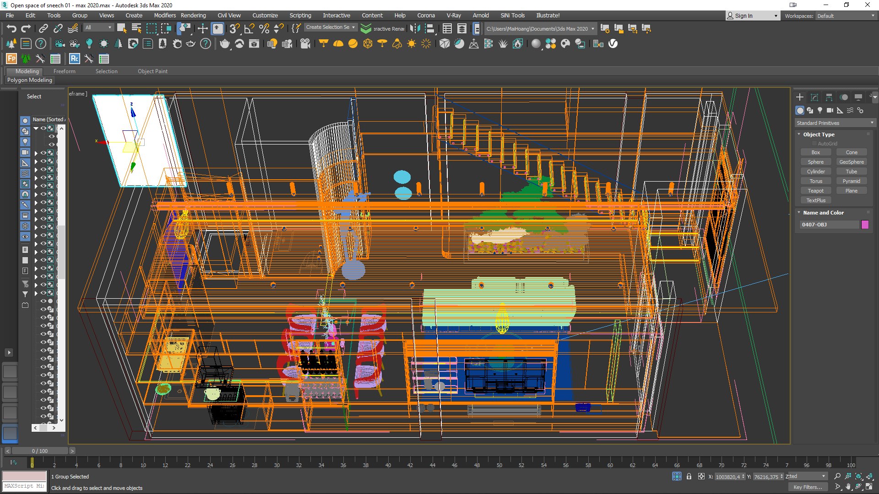Open the Standard Primitives category dropdown
Screen dimensions: 879x494
click(x=836, y=123)
